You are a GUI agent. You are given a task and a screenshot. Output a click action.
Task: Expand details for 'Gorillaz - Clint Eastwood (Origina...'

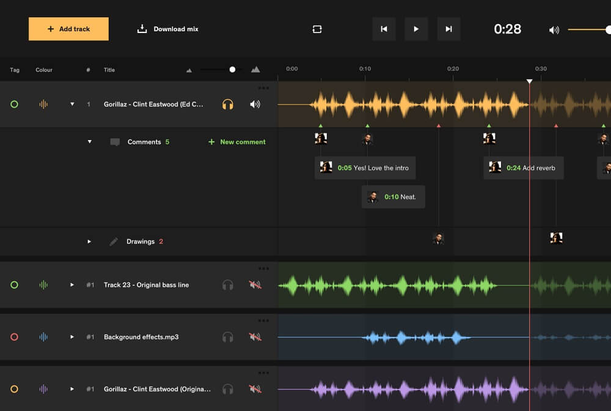[x=71, y=388]
